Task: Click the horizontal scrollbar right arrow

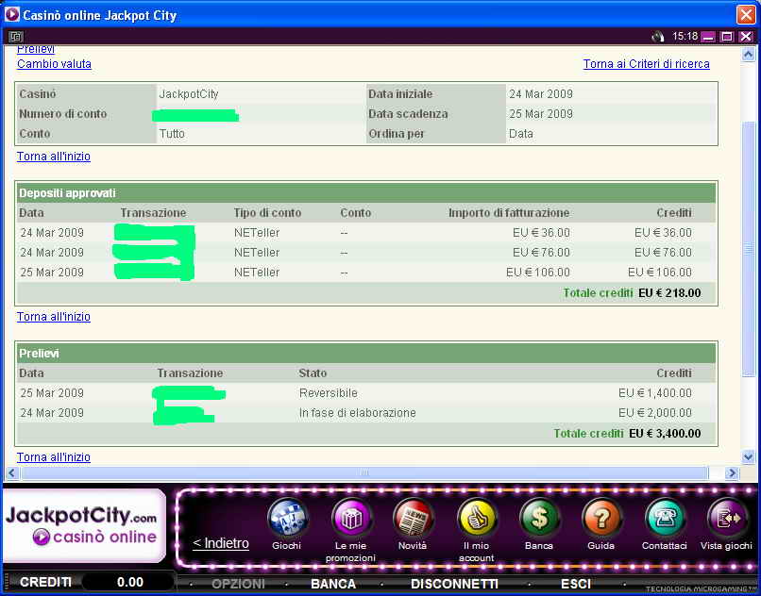Action: click(x=732, y=472)
